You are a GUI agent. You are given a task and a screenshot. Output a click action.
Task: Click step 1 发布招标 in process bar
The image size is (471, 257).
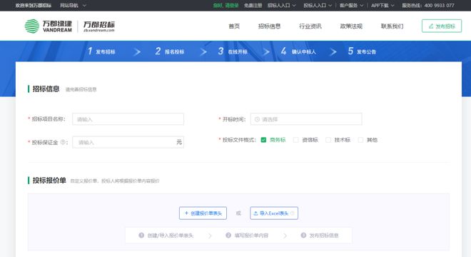point(101,51)
